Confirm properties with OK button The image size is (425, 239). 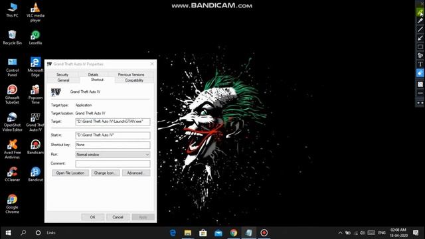pyautogui.click(x=93, y=217)
